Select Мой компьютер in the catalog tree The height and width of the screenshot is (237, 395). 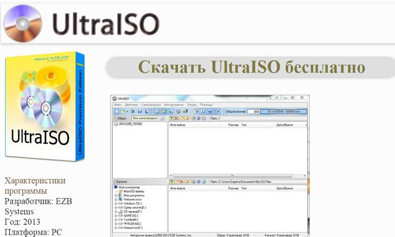[x=129, y=187]
